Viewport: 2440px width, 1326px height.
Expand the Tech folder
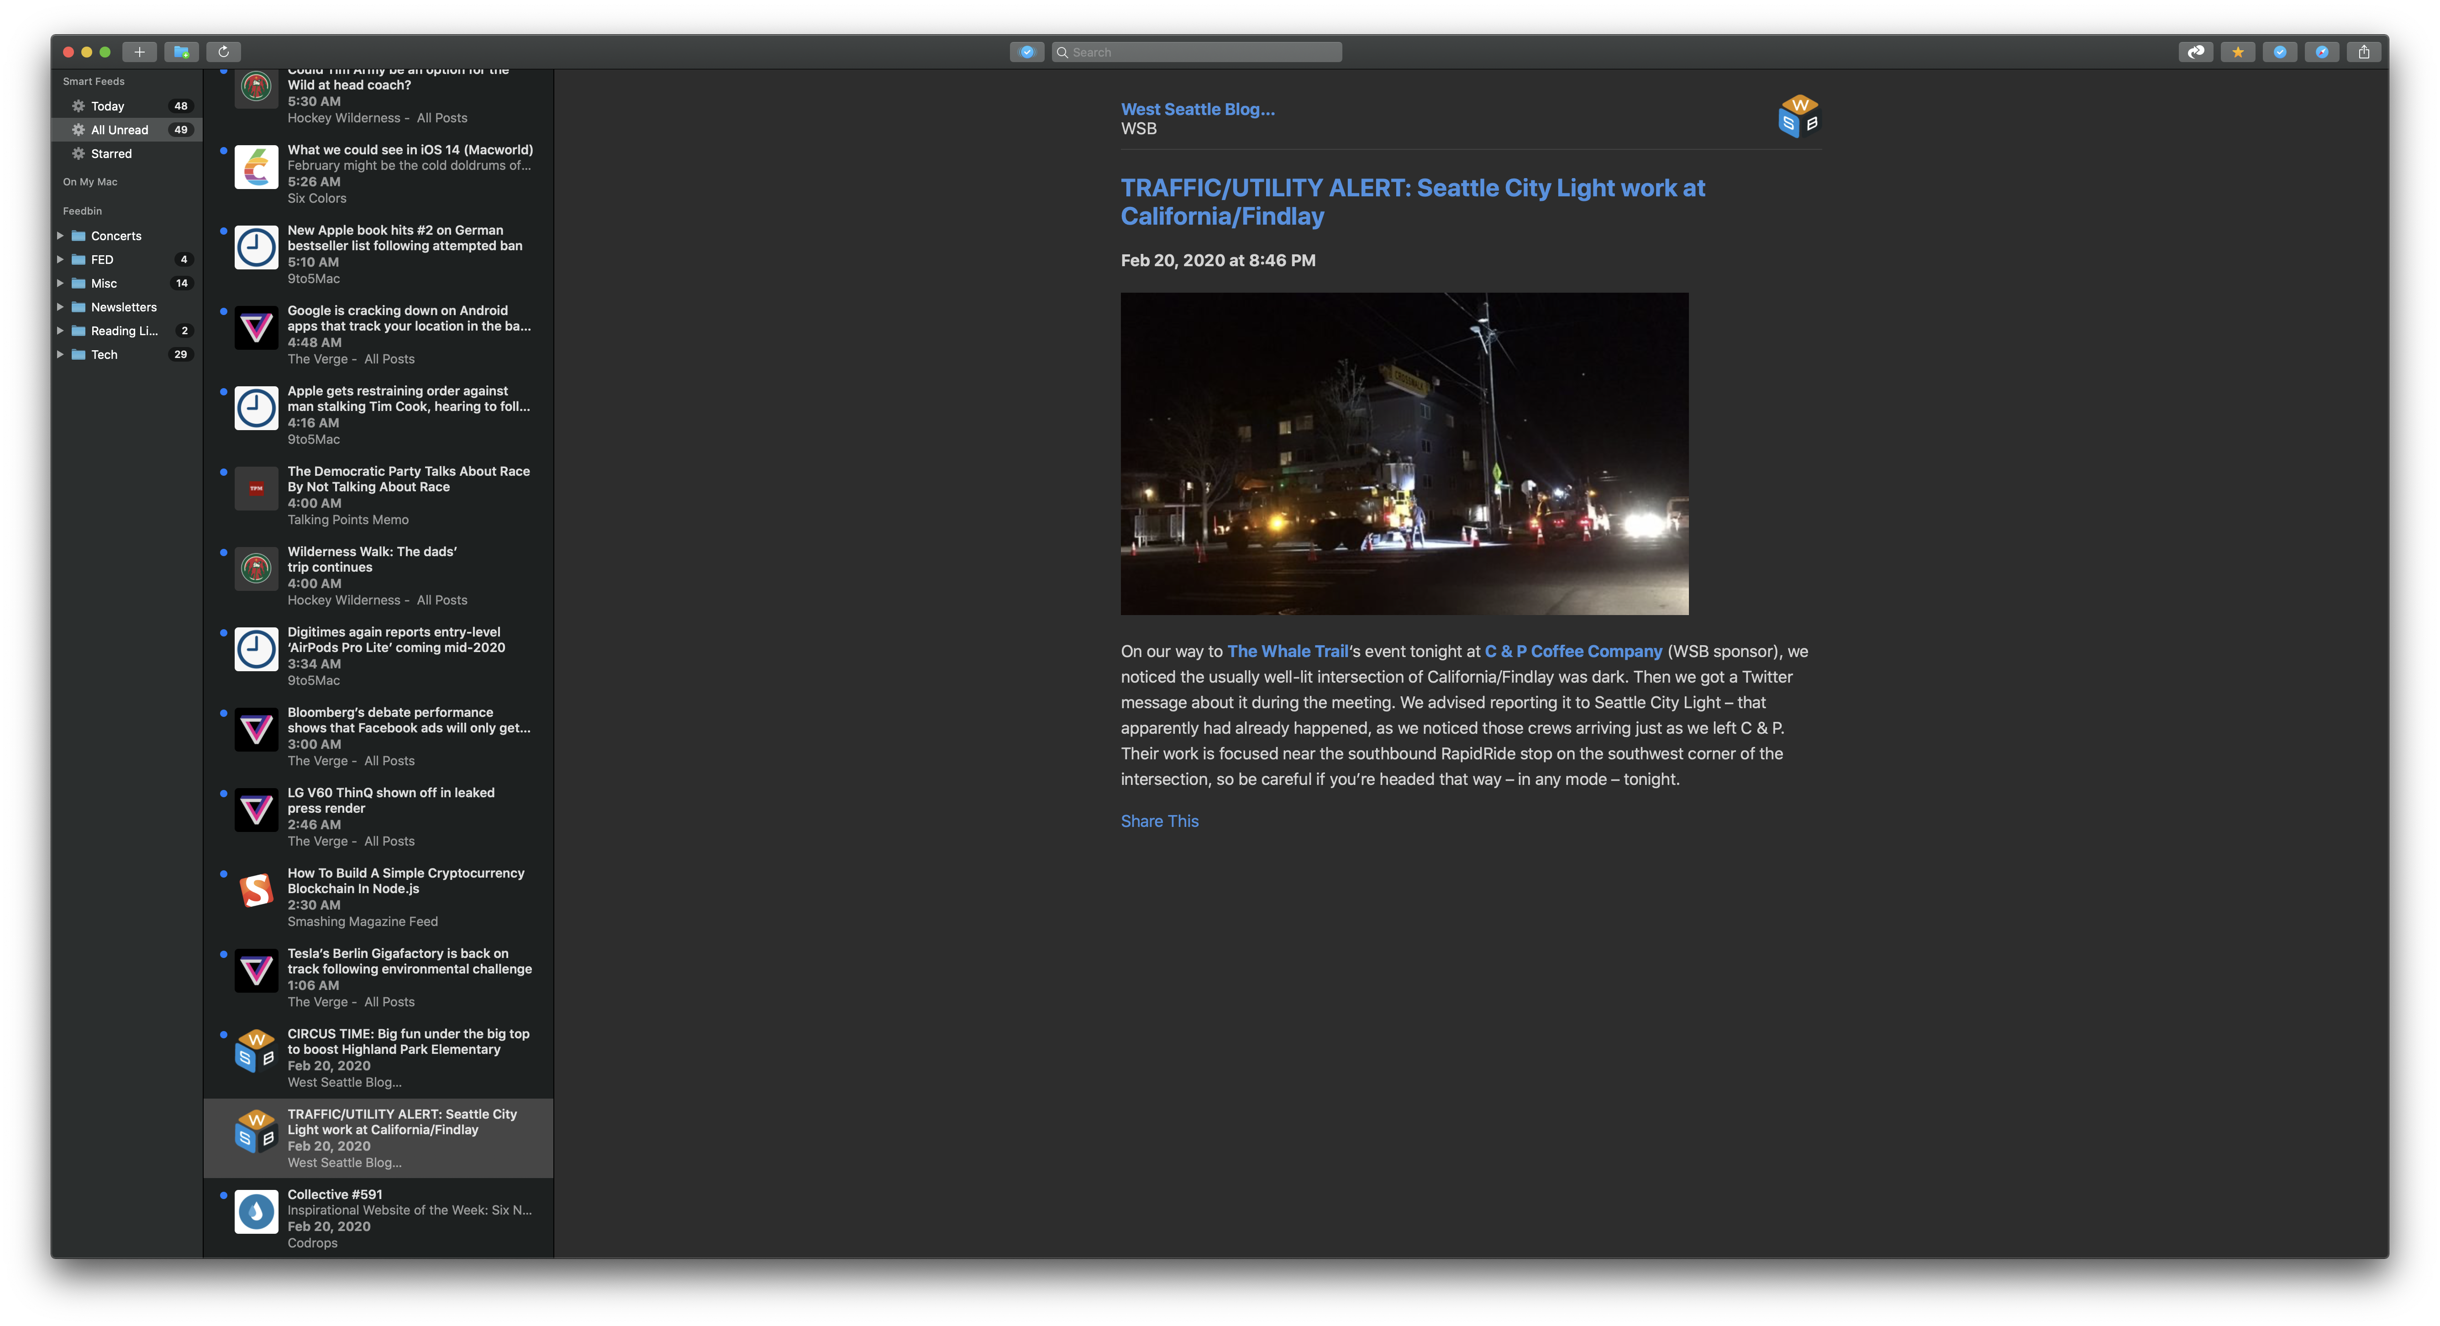tap(60, 354)
